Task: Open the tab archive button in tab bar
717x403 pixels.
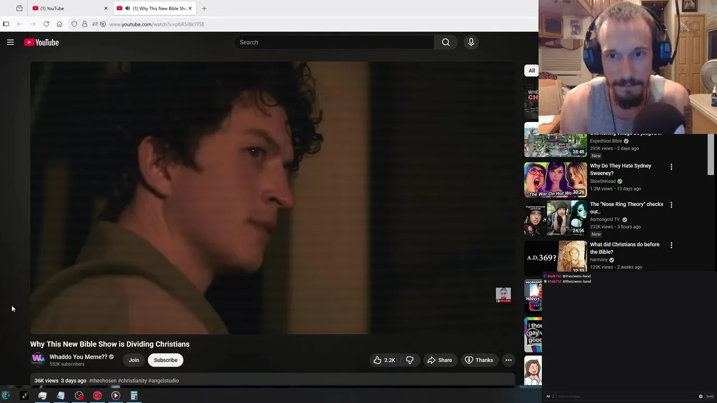Action: 19,8
